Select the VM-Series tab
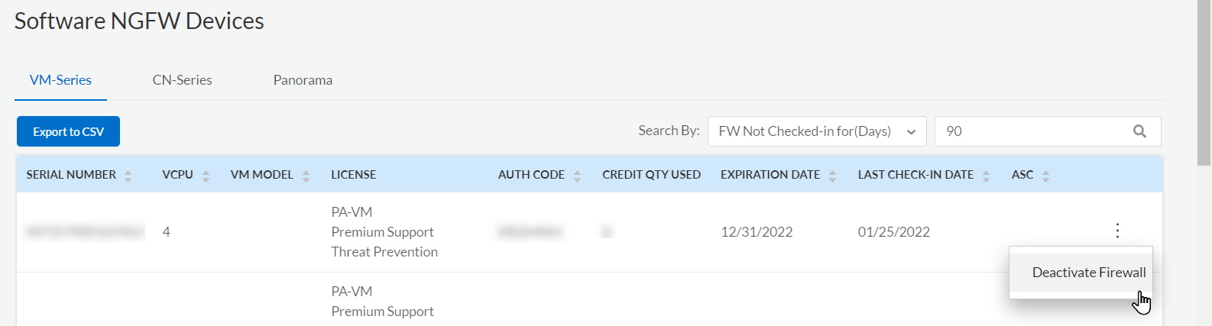1212x326 pixels. (60, 80)
